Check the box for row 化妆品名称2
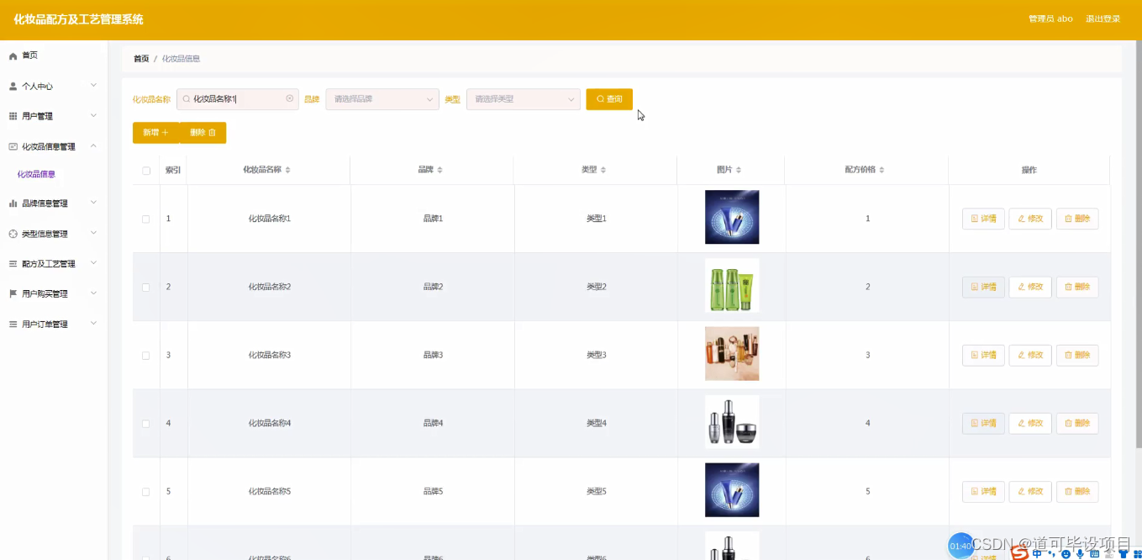Image resolution: width=1142 pixels, height=560 pixels. pyautogui.click(x=146, y=287)
